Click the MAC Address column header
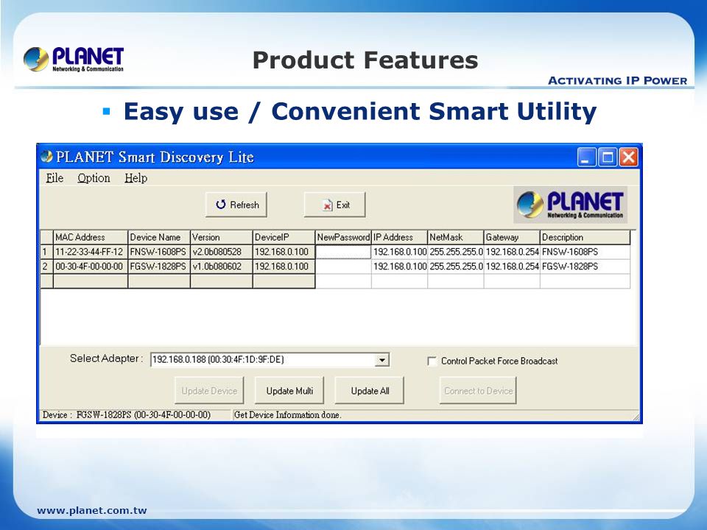Viewport: 707px width, 530px height. (x=91, y=237)
